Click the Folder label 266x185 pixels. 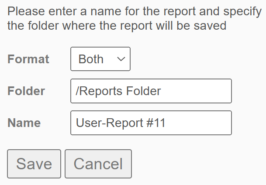[x=26, y=91]
